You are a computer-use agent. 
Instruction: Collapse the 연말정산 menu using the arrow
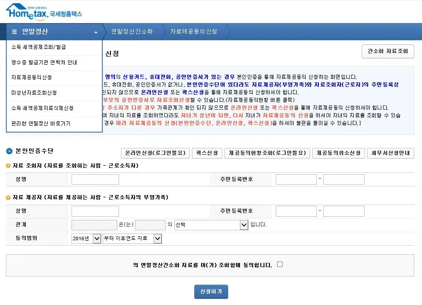(96, 32)
